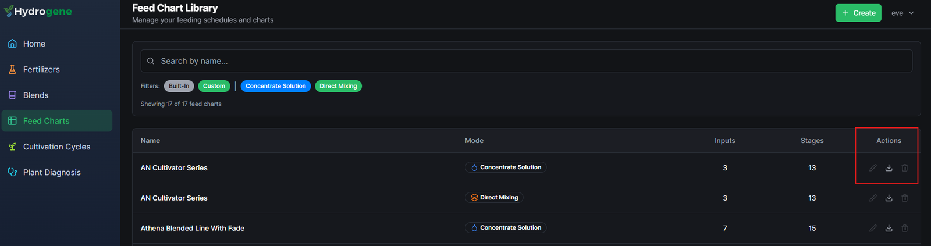Click the Stages column header
The height and width of the screenshot is (246, 931).
(812, 141)
